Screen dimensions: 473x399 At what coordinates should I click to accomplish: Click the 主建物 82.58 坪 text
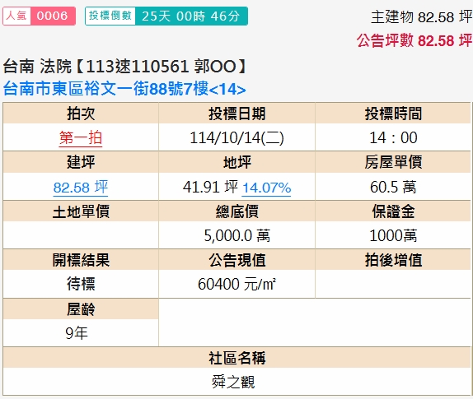[421, 16]
